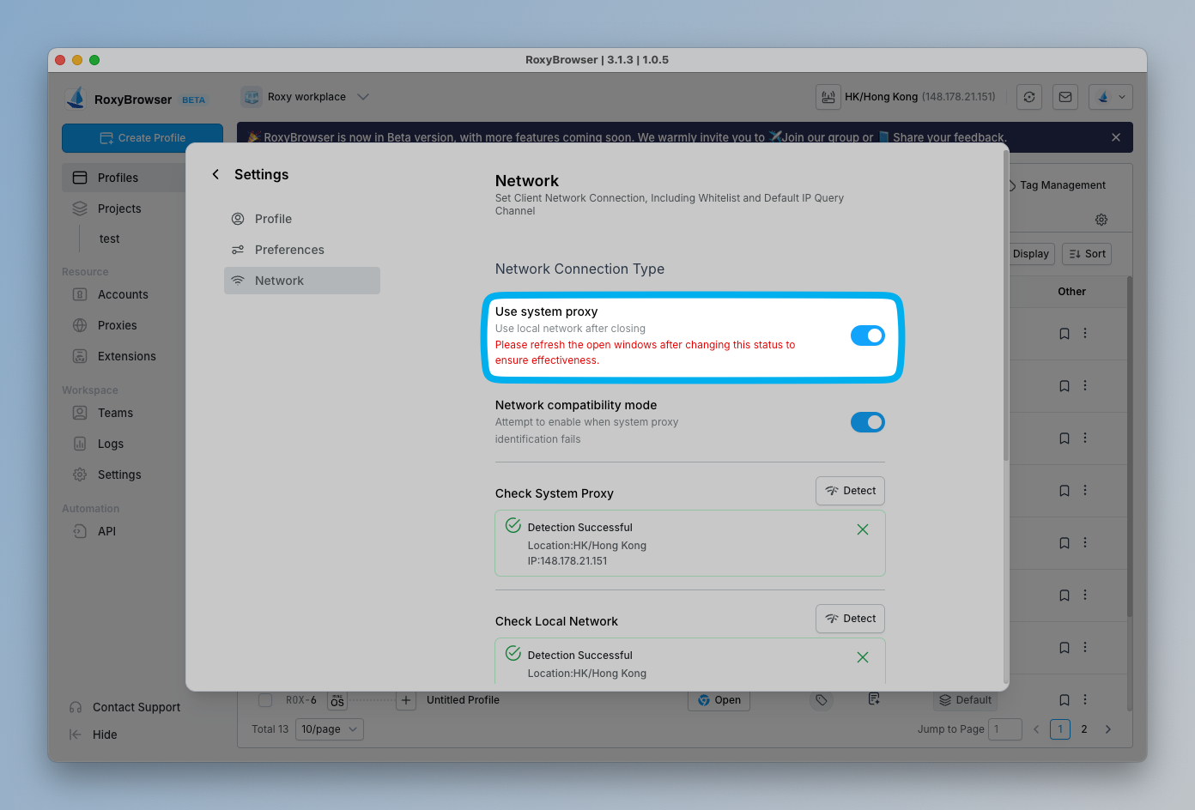The image size is (1195, 810).
Task: Dismiss the local network detection result
Action: pyautogui.click(x=863, y=657)
